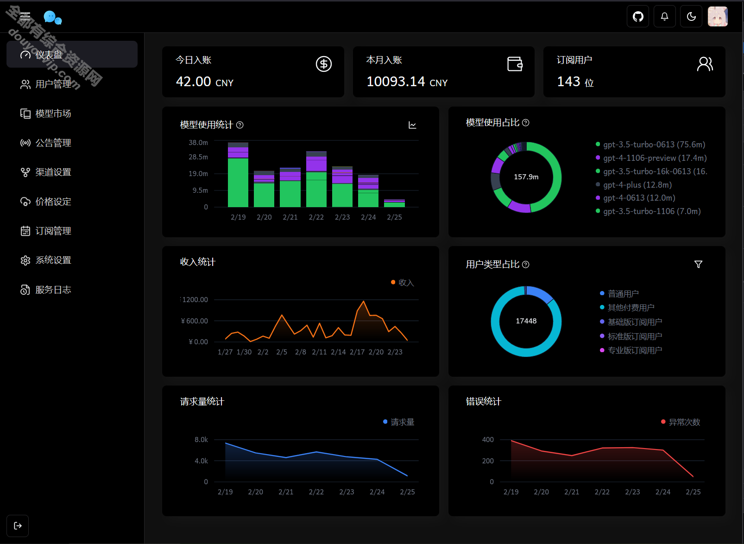Switch 模型使用统计 chart type icon
Screen dimensions: 744x544
tap(412, 125)
